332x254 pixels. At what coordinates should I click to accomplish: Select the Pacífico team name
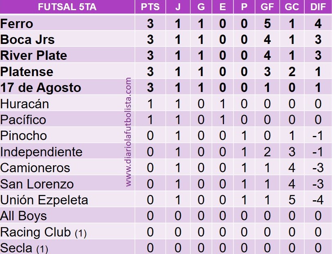click(23, 120)
